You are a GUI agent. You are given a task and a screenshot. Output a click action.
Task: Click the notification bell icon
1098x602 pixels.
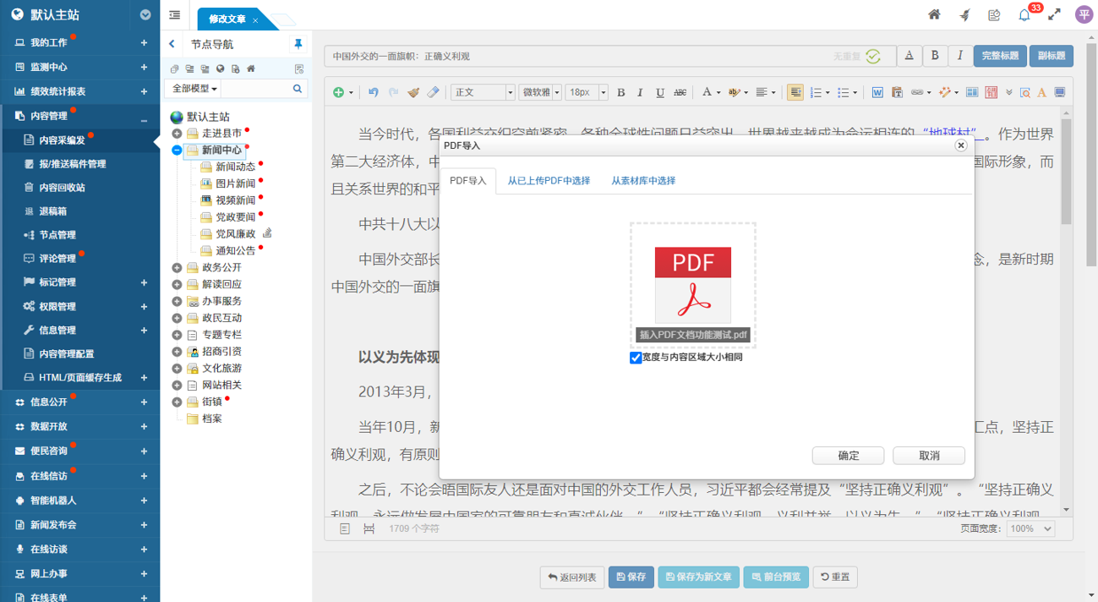[1024, 15]
